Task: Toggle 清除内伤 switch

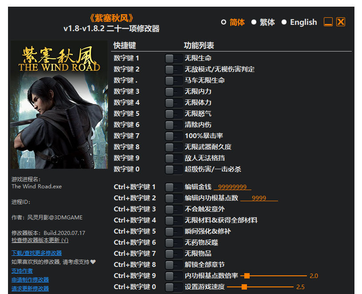Action: pyautogui.click(x=174, y=125)
